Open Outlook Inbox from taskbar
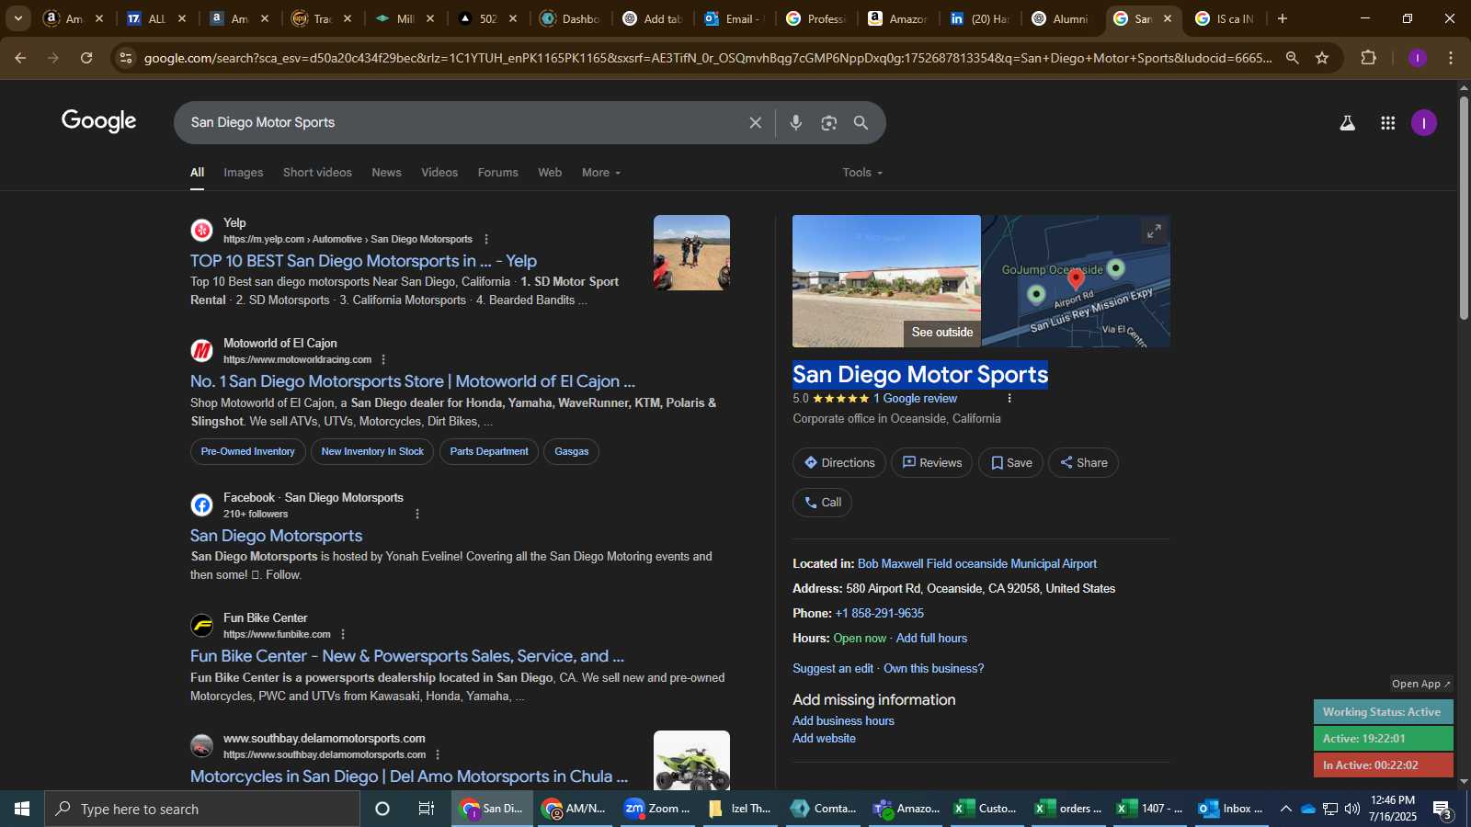Viewport: 1471px width, 827px height. point(1231,809)
